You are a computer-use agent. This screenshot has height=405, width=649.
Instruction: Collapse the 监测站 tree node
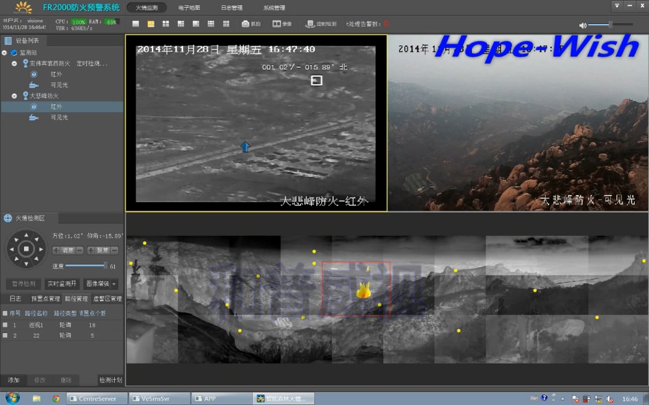(5, 52)
